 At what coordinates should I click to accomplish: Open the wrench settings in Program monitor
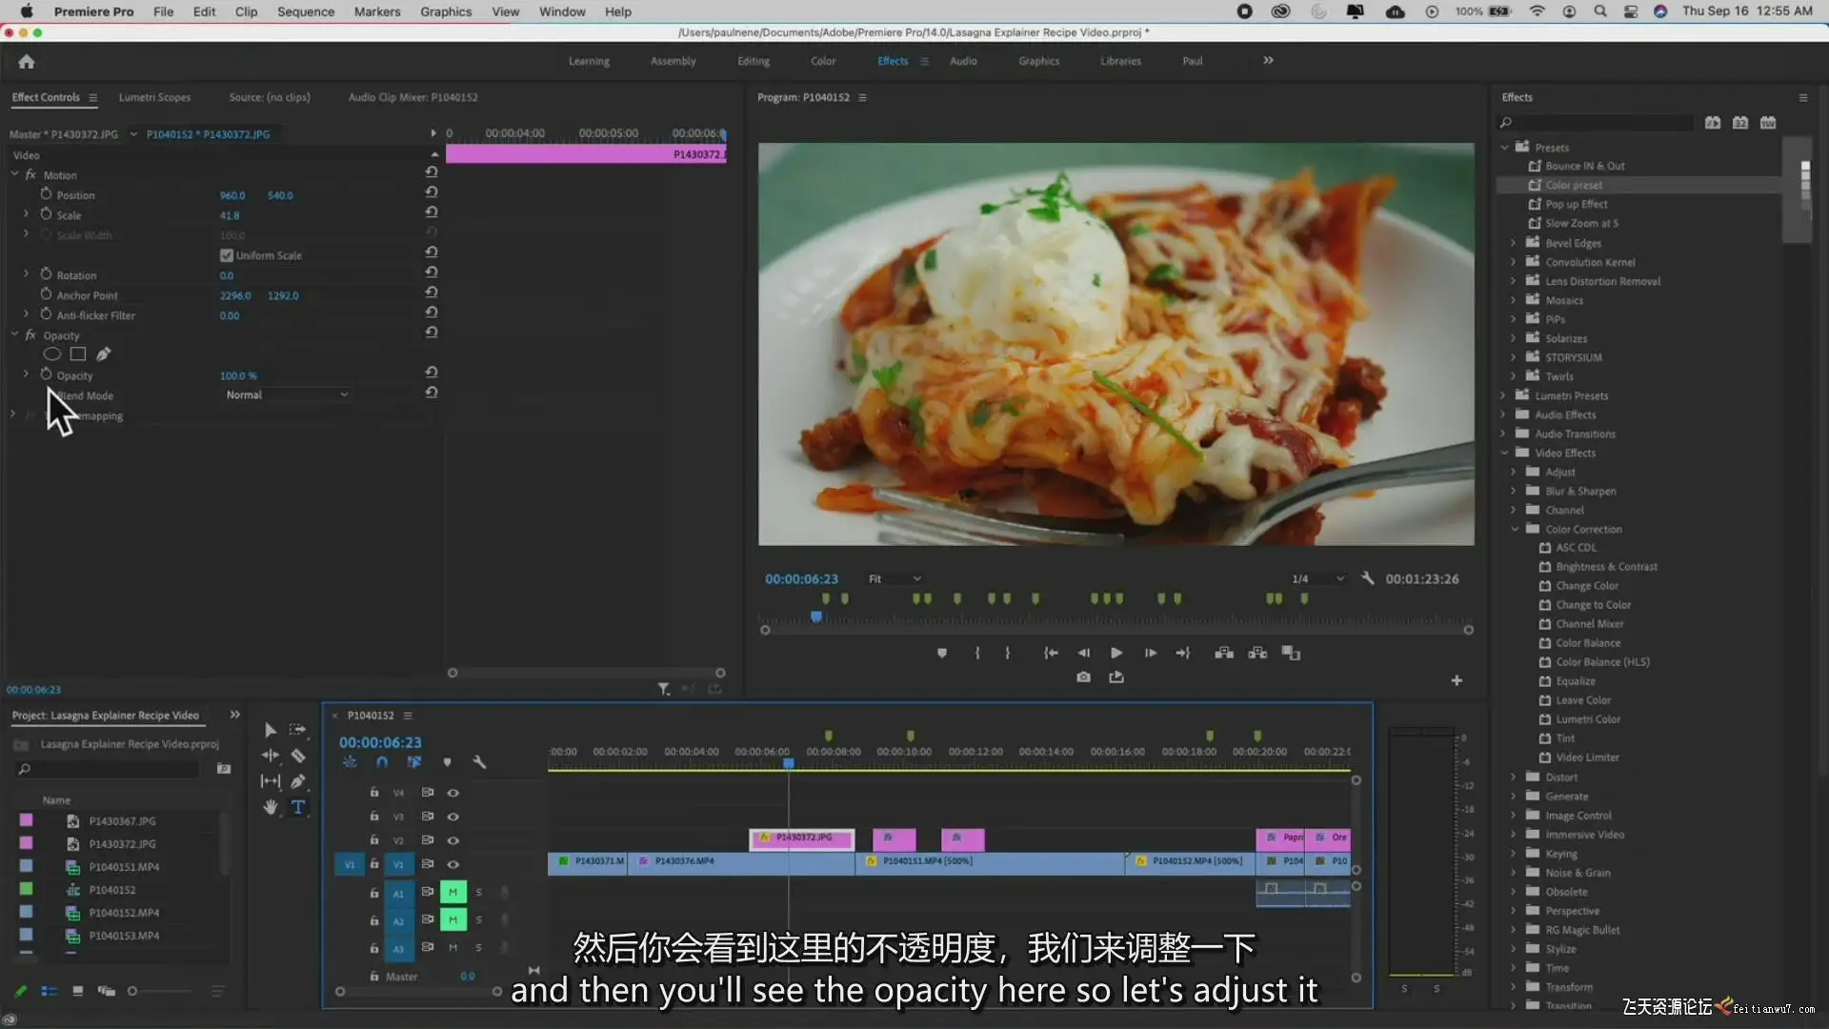(x=1368, y=578)
